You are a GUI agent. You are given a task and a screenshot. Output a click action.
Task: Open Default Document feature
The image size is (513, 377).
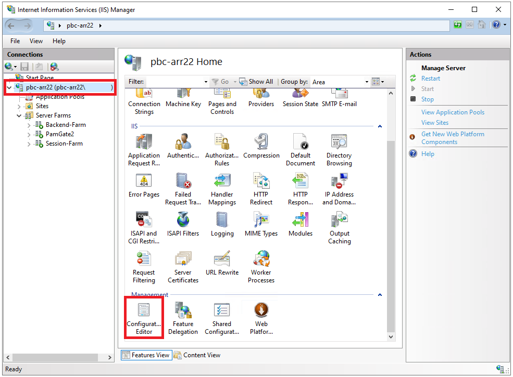(x=301, y=150)
